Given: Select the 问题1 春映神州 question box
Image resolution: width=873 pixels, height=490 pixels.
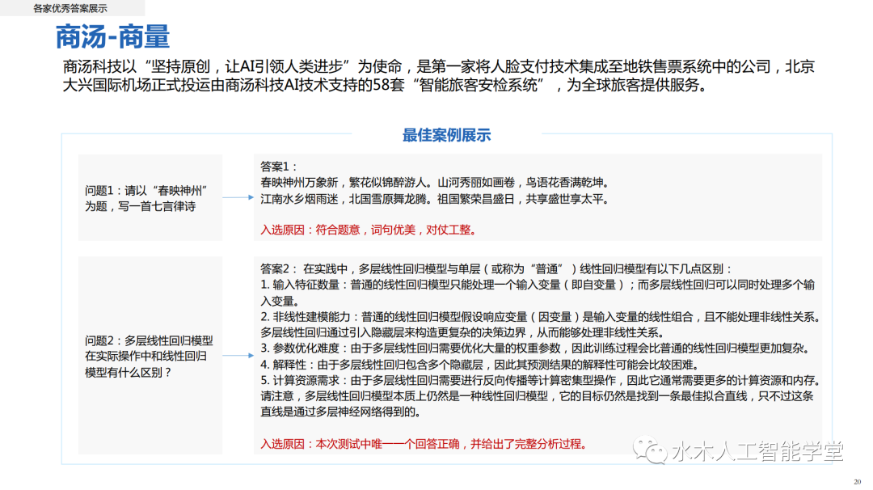Looking at the screenshot, I should click(x=150, y=198).
